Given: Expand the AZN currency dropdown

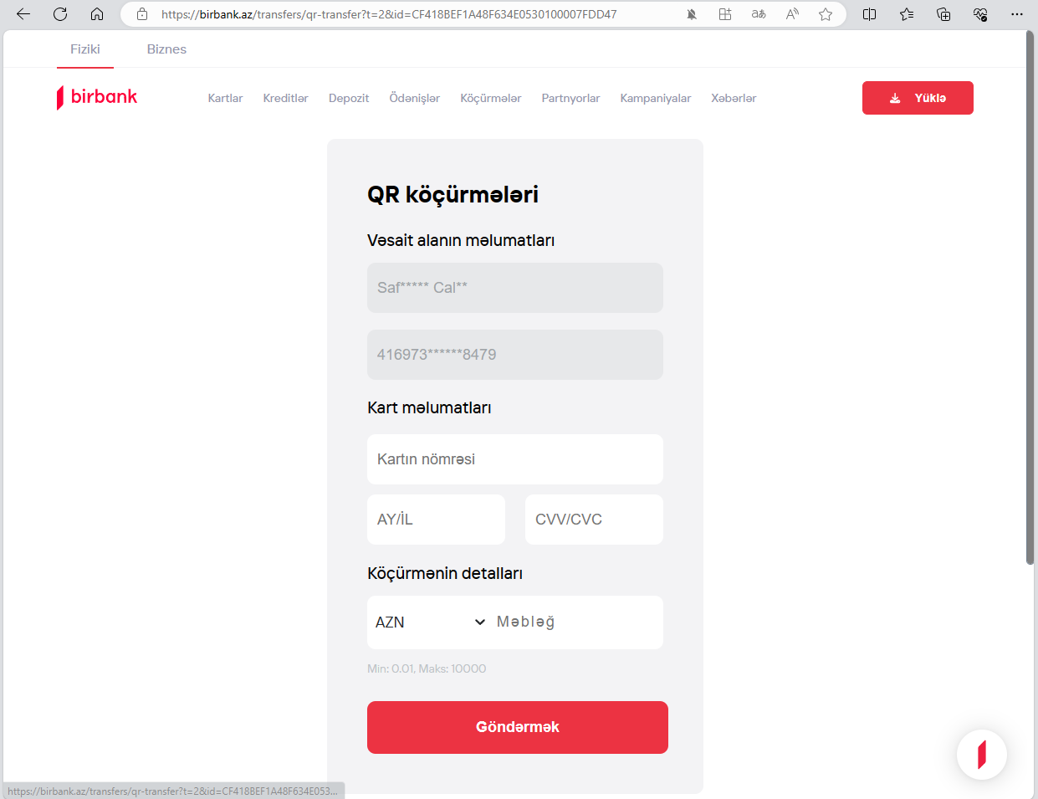Looking at the screenshot, I should pyautogui.click(x=429, y=622).
